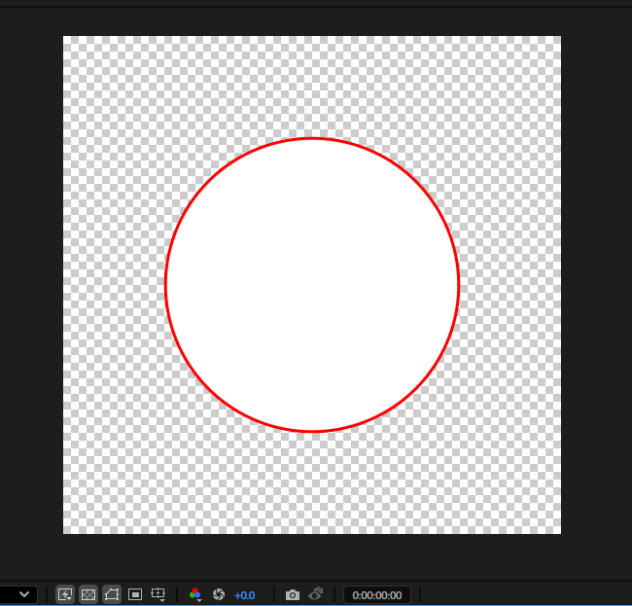Enable the Region of Interest tool
Screen dimensions: 632x606
(x=135, y=594)
